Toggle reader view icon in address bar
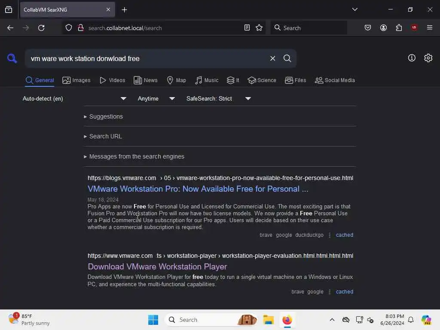440x330 pixels. (247, 28)
